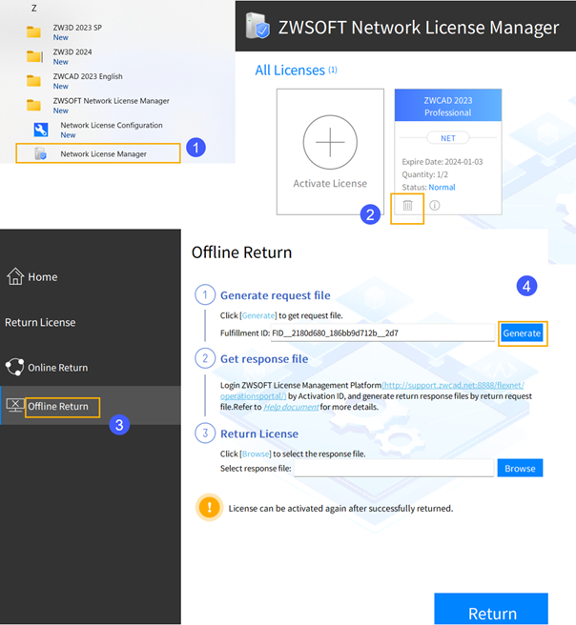Viewport: 576px width, 625px height.
Task: Click the trash icon to return license
Action: 407,205
